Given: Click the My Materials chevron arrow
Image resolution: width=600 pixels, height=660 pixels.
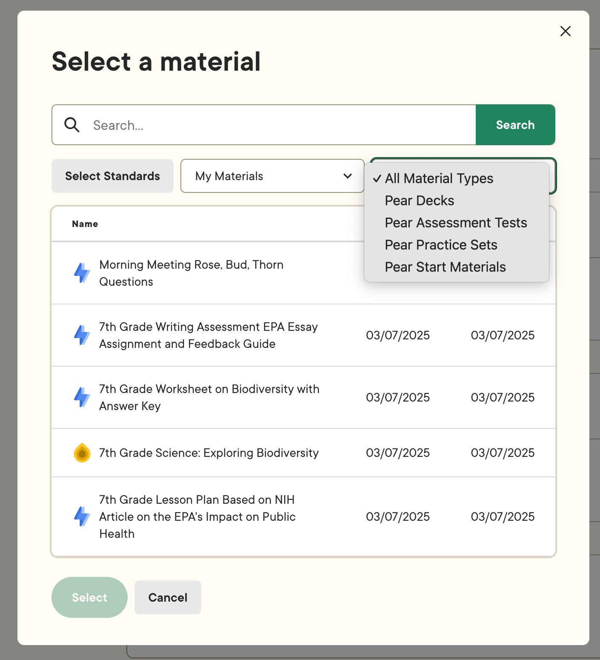Looking at the screenshot, I should click(x=348, y=176).
